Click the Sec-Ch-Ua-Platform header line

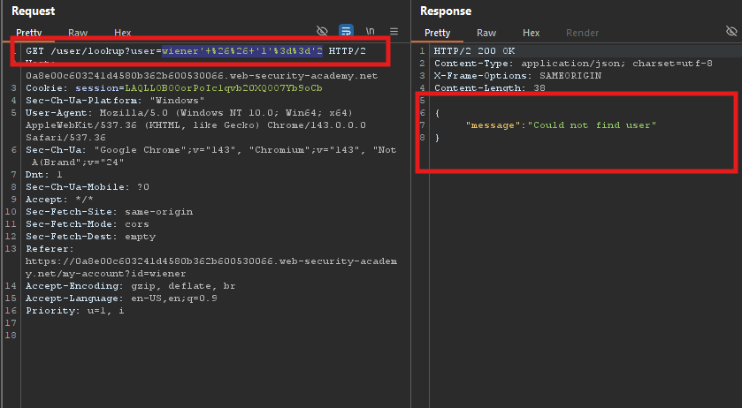click(115, 100)
